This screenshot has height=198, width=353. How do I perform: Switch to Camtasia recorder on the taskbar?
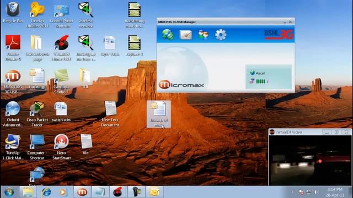coord(136,192)
